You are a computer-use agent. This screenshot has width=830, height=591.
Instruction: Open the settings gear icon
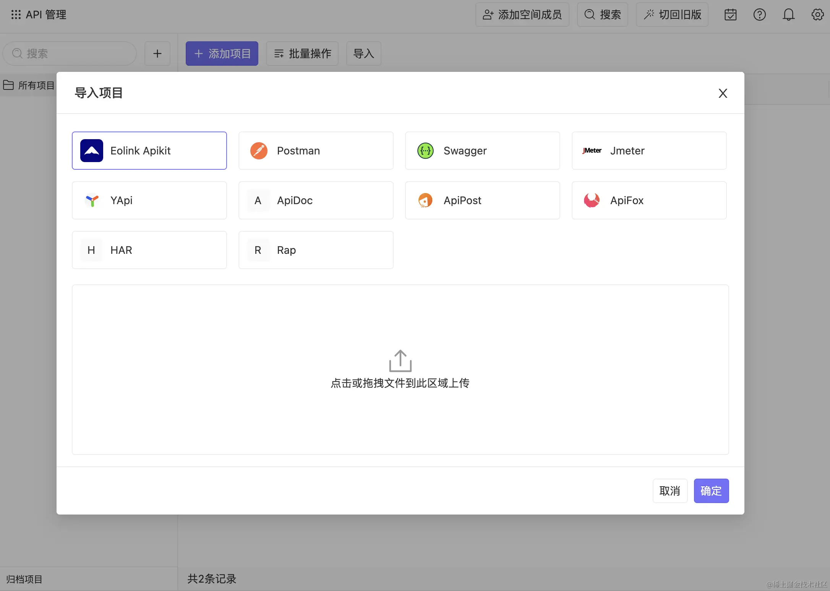pyautogui.click(x=817, y=15)
